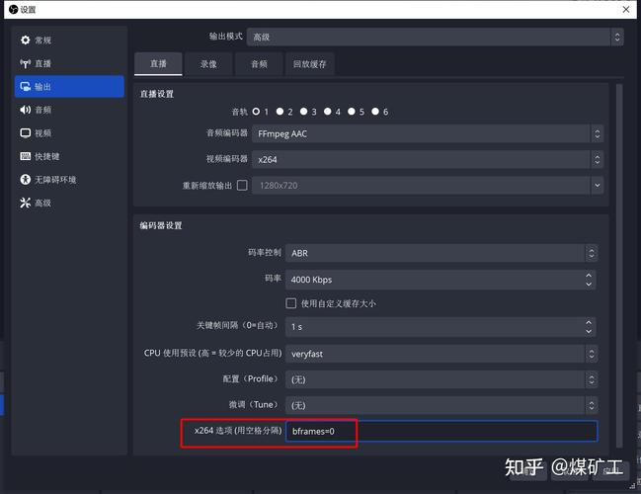Switch to the 回放缓存 replay buffer tab
Image resolution: width=641 pixels, height=494 pixels.
[x=310, y=64]
